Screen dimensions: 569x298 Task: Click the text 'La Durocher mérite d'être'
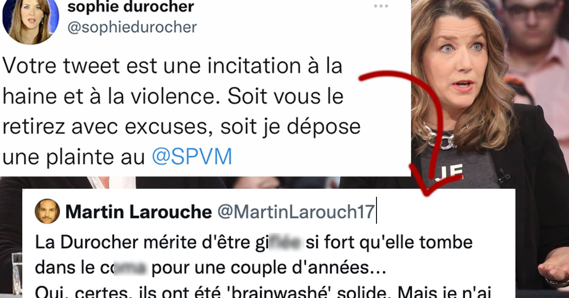140,243
